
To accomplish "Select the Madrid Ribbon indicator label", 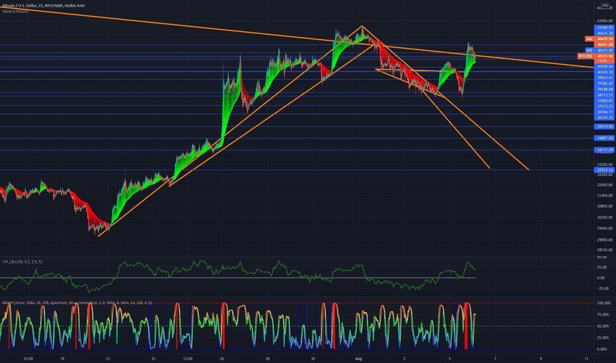I will pos(15,11).
